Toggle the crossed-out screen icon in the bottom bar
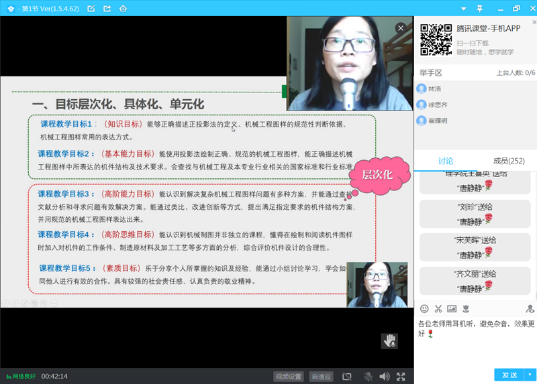This screenshot has height=384, width=537. (347, 377)
